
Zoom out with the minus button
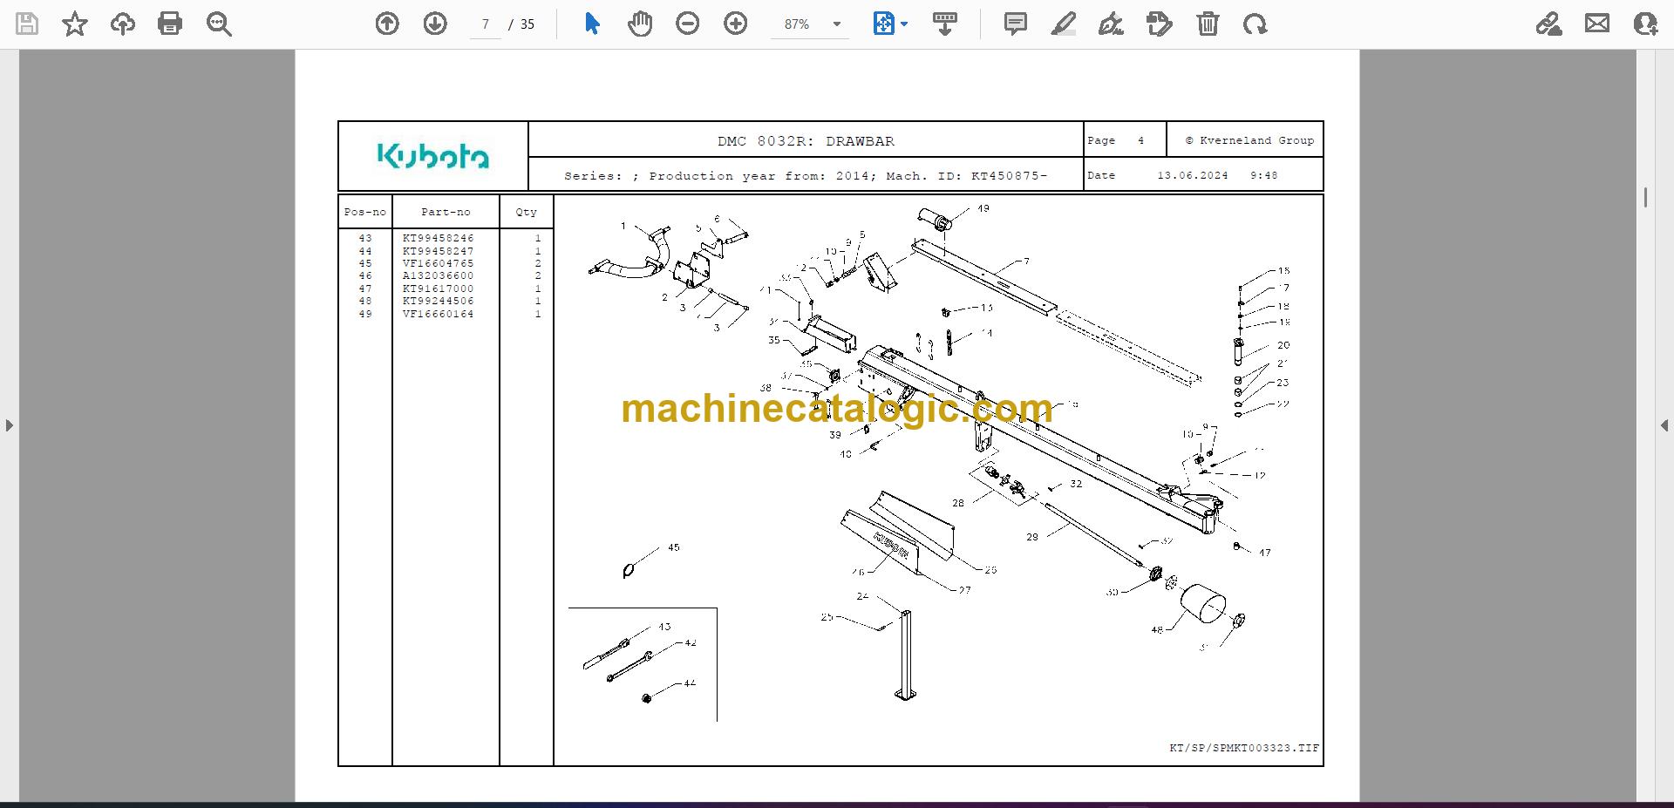pyautogui.click(x=688, y=24)
